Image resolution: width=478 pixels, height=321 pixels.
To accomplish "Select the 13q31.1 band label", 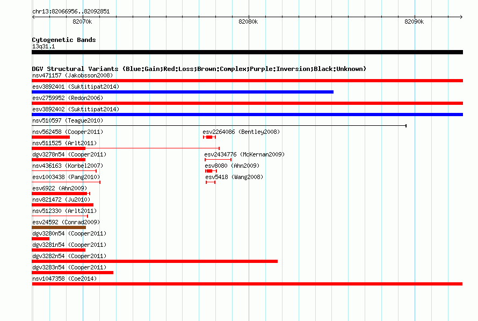I will point(44,46).
